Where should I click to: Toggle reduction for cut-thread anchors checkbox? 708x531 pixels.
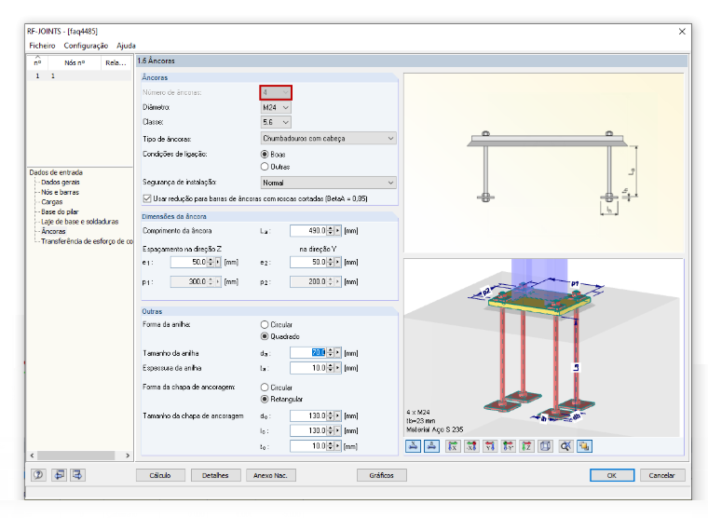[x=147, y=198]
